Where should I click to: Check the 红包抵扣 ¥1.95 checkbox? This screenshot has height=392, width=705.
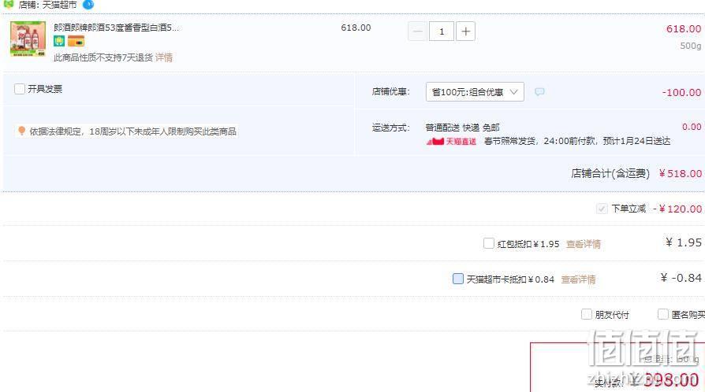[x=489, y=243]
